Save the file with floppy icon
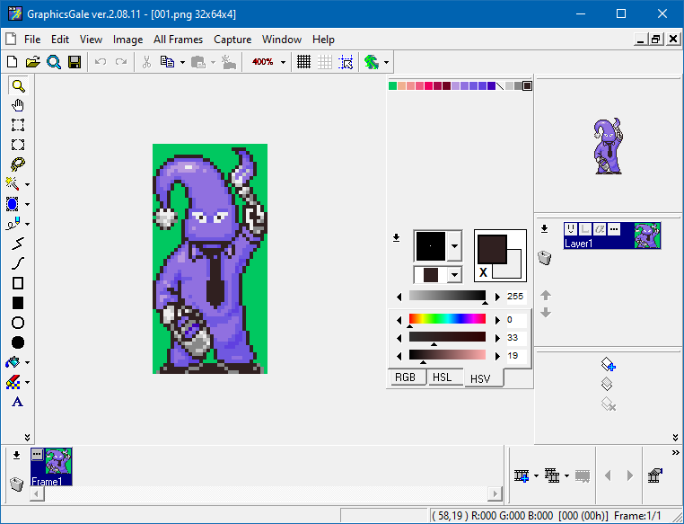 pos(75,62)
